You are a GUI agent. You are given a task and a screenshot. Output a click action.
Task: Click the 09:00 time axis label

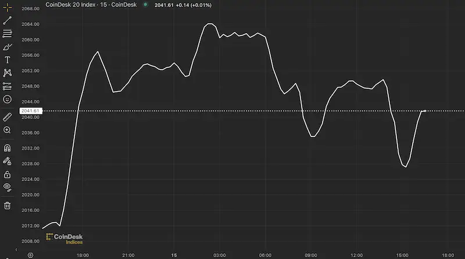[311, 255]
